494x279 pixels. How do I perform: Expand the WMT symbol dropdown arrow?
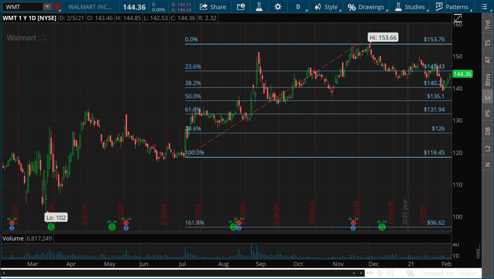[x=47, y=7]
